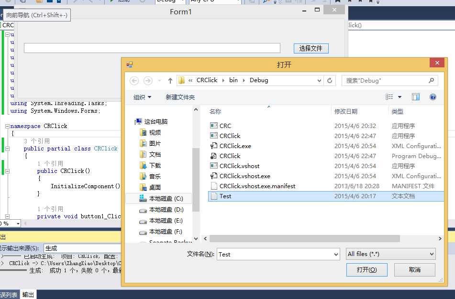Viewport: 455px width, 299px height.
Task: Select Local Disk (E:)
Action: coord(161,221)
